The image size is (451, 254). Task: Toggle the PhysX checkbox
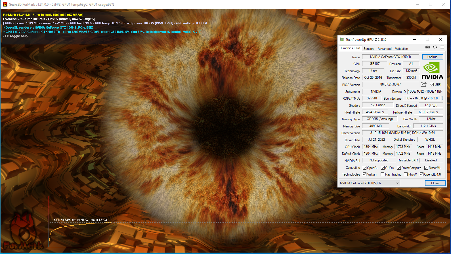pos(406,174)
